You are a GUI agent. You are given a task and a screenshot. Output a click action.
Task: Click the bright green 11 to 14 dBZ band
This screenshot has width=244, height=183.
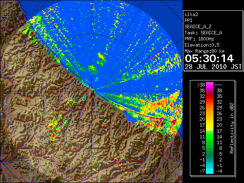pos(210,136)
